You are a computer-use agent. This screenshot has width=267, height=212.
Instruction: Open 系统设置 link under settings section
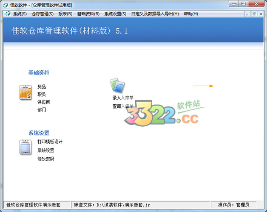point(45,150)
